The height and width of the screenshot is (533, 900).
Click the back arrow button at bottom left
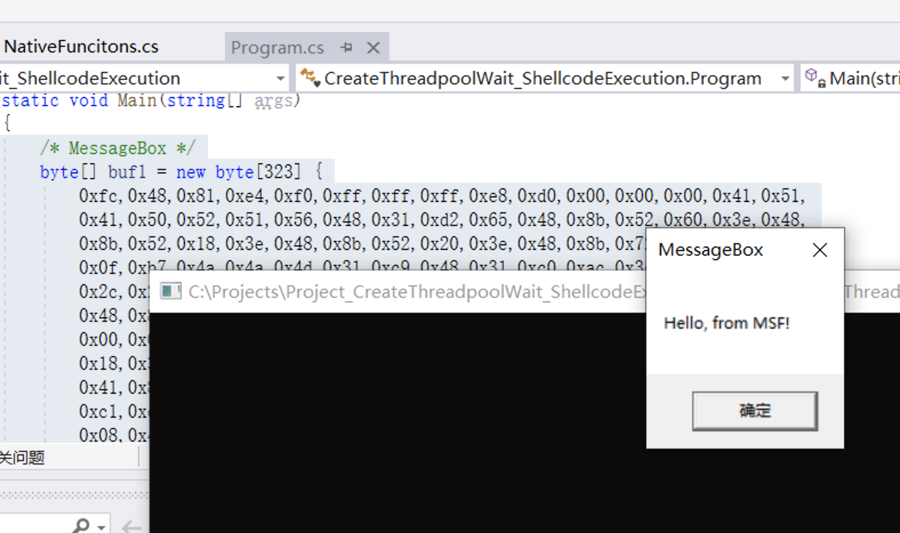pyautogui.click(x=131, y=526)
